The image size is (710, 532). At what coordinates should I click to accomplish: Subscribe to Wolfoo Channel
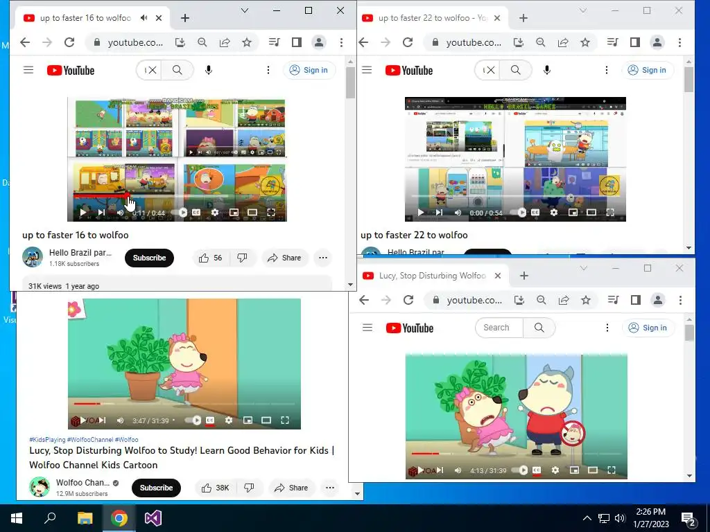click(x=156, y=488)
